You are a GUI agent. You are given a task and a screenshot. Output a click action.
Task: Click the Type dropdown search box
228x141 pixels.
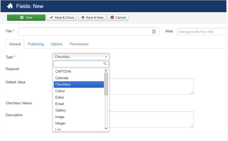pyautogui.click(x=81, y=64)
